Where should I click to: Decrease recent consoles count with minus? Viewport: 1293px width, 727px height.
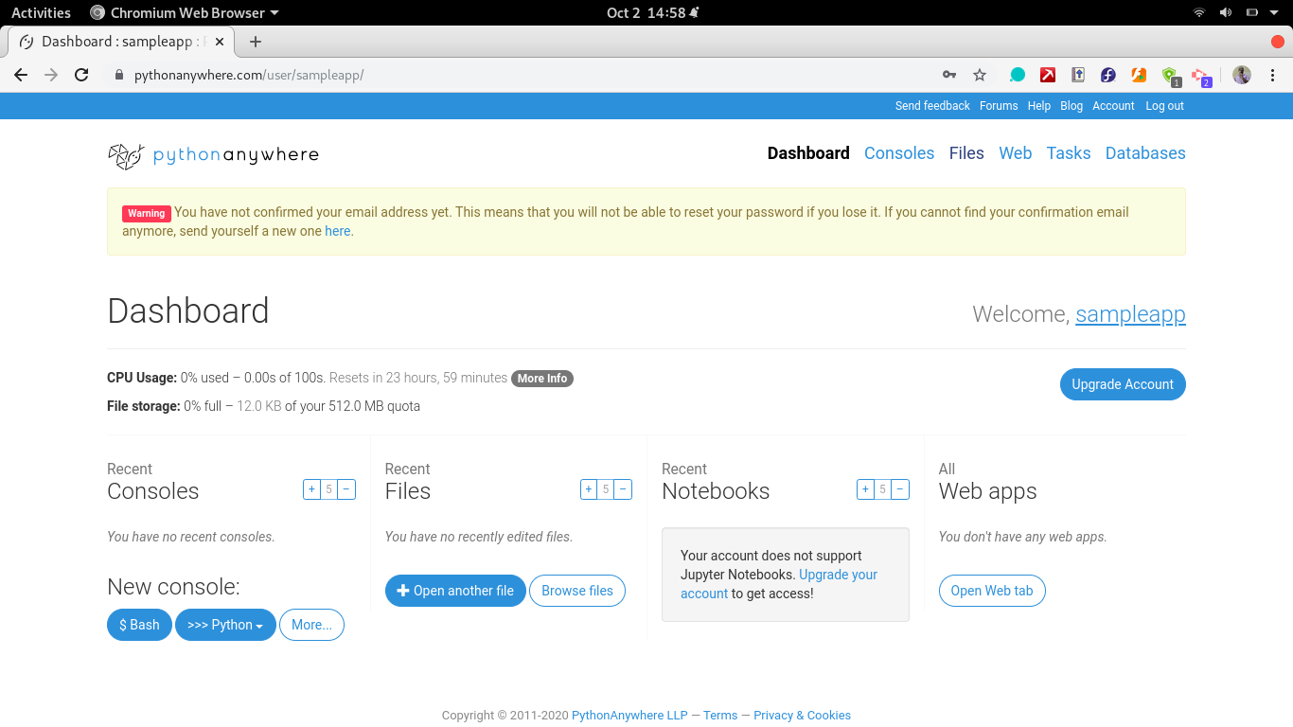(346, 489)
